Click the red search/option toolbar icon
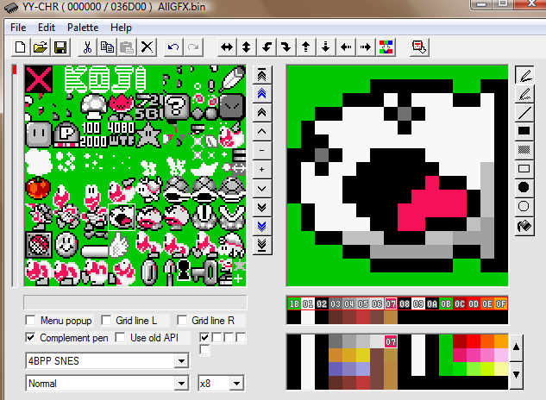Viewport: 546px width, 400px height. 419,47
